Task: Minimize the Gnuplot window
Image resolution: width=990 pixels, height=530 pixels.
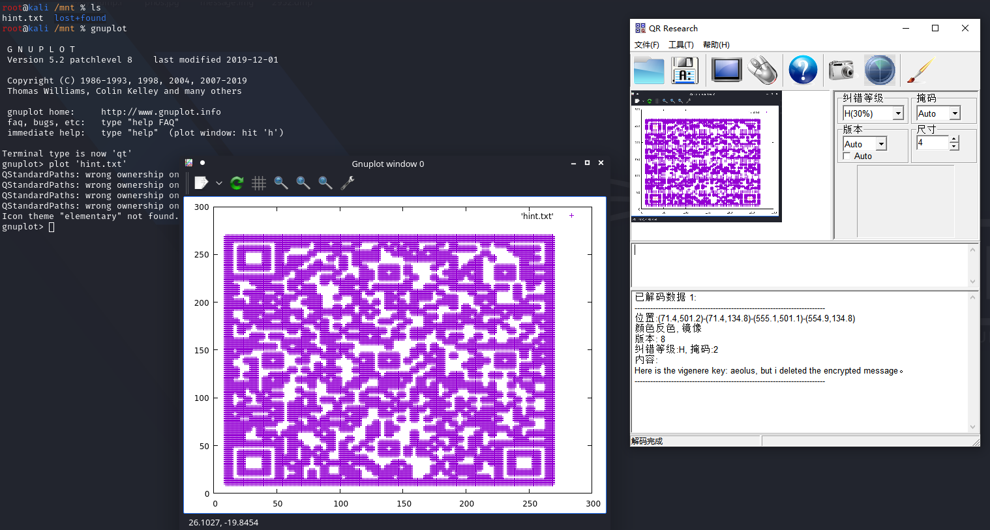Action: tap(573, 163)
